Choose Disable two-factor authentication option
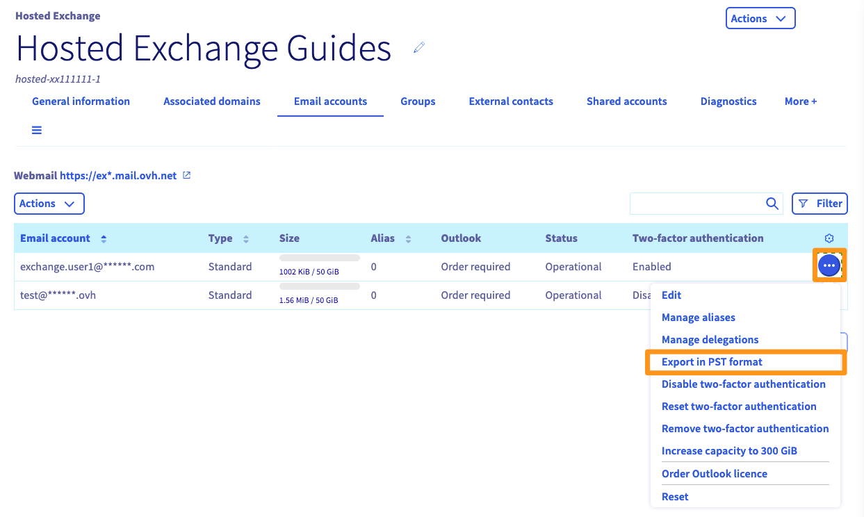This screenshot has height=517, width=864. [743, 384]
